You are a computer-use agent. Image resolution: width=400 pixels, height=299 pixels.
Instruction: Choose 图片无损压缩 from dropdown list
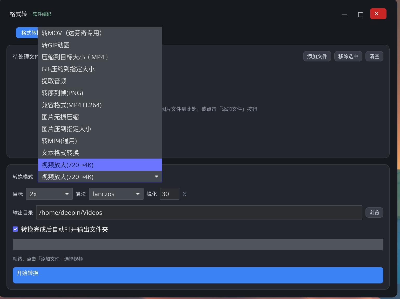tap(100, 117)
